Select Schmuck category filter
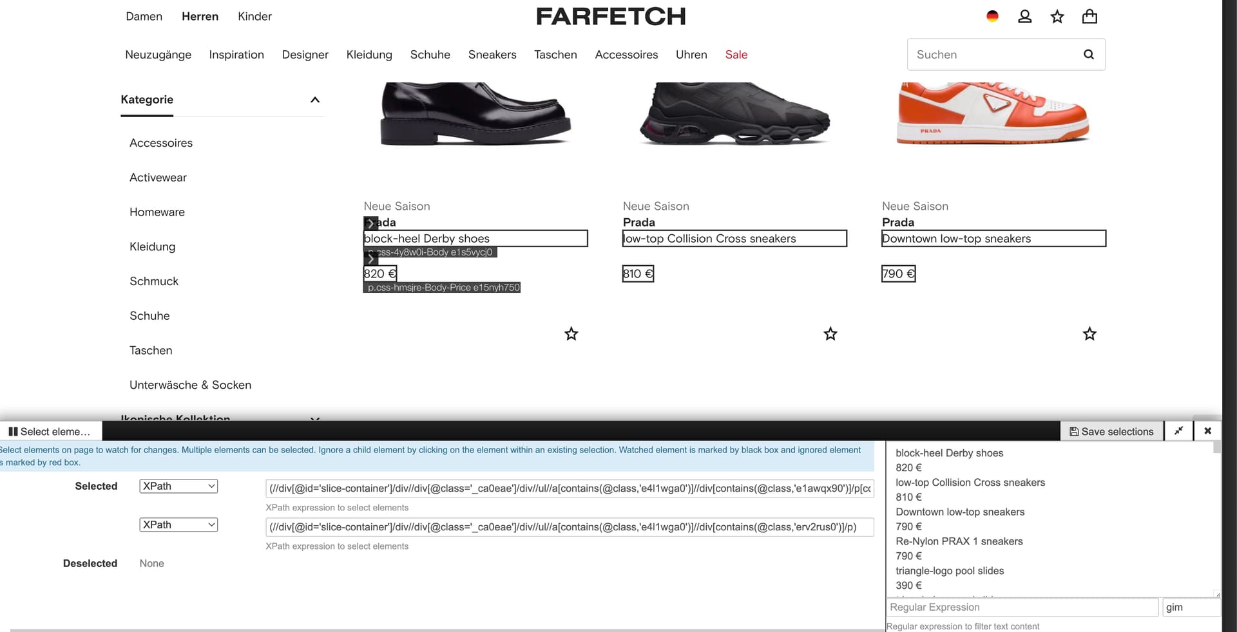 pos(154,281)
